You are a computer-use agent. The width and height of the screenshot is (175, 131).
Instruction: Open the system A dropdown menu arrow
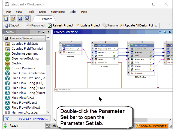click(61, 42)
